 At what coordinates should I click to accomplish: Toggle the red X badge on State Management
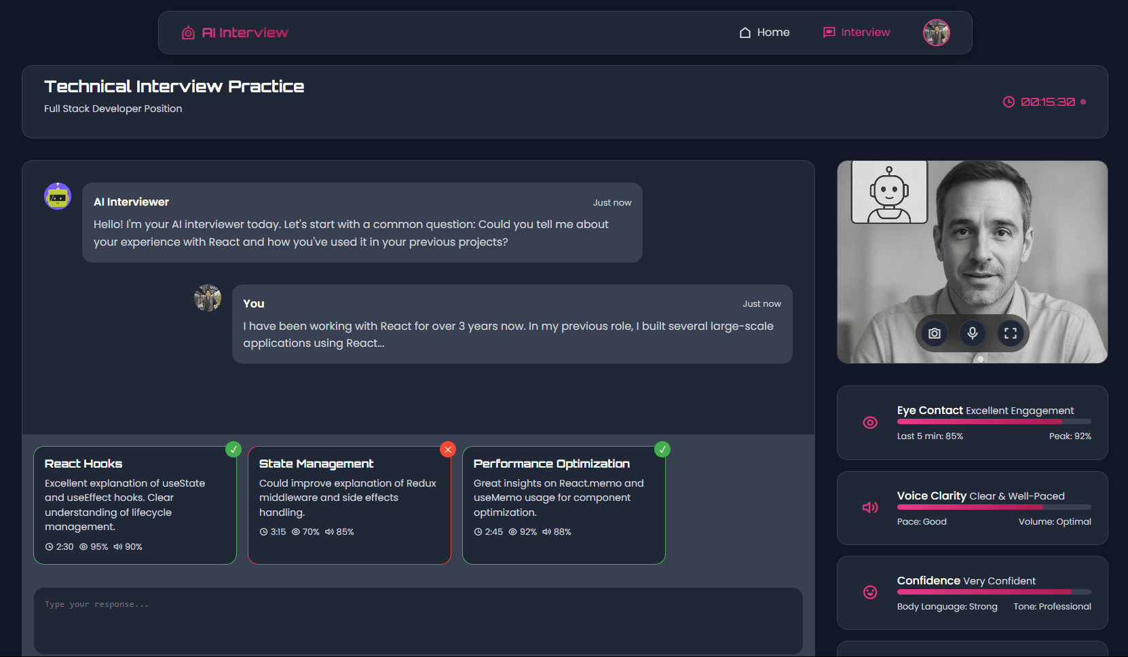click(x=448, y=449)
